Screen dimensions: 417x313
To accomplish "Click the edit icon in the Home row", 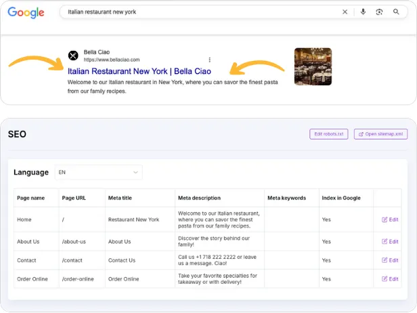I will (x=385, y=220).
